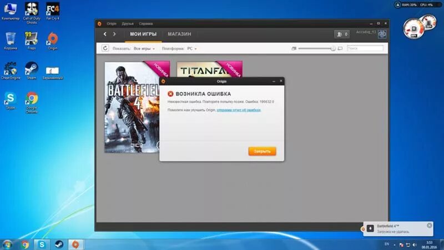Screen dimensions: 444x250
Task: Switch to МОИ ИГРЫ tab
Action: (x=143, y=34)
